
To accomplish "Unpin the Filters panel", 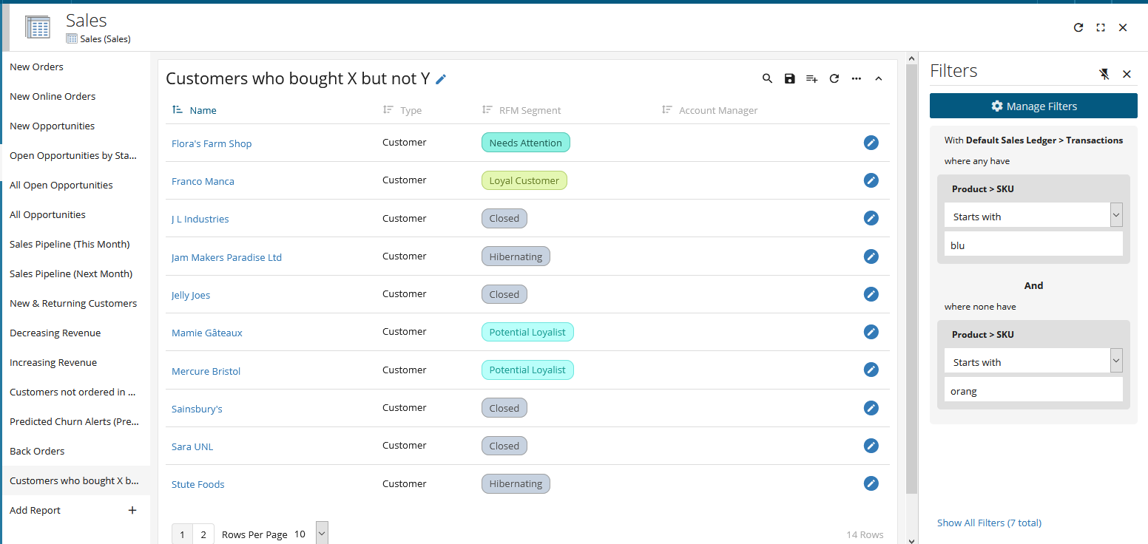I will point(1104,74).
